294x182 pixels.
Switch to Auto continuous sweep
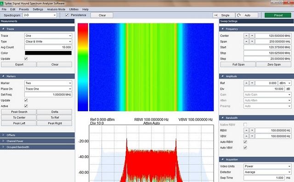point(247,15)
